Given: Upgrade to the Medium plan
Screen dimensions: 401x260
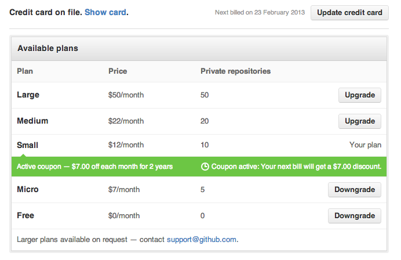Looking at the screenshot, I should [359, 121].
